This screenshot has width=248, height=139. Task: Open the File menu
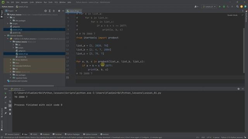[8, 2]
